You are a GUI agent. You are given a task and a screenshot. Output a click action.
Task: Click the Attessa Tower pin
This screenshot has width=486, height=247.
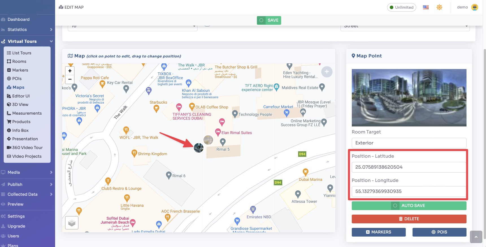click(x=298, y=194)
